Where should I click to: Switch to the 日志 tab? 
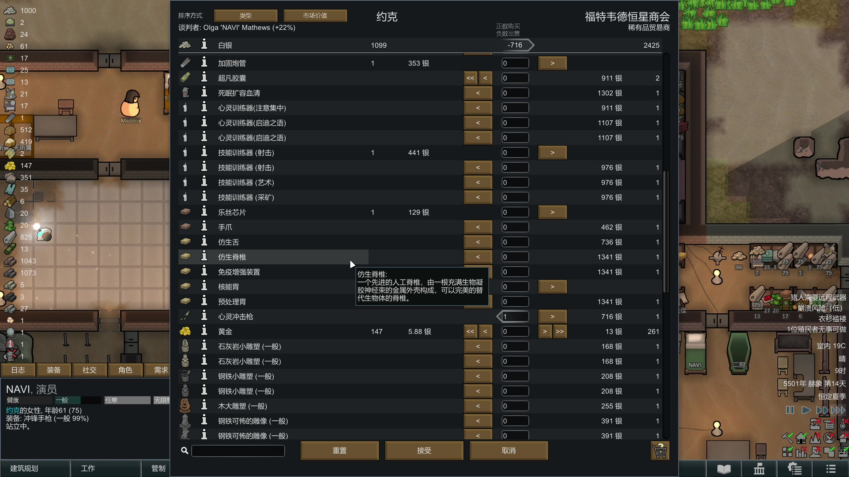(18, 370)
